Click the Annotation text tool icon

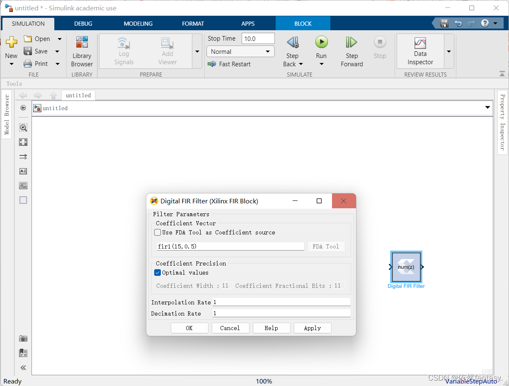(23, 171)
